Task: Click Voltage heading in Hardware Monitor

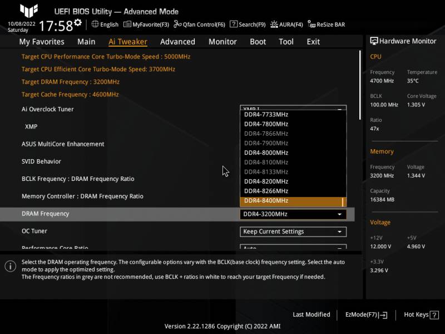Action: pyautogui.click(x=380, y=222)
